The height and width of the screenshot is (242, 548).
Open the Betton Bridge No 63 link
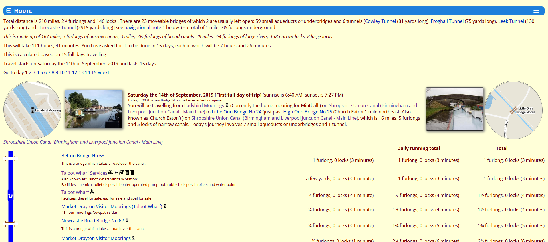point(83,156)
